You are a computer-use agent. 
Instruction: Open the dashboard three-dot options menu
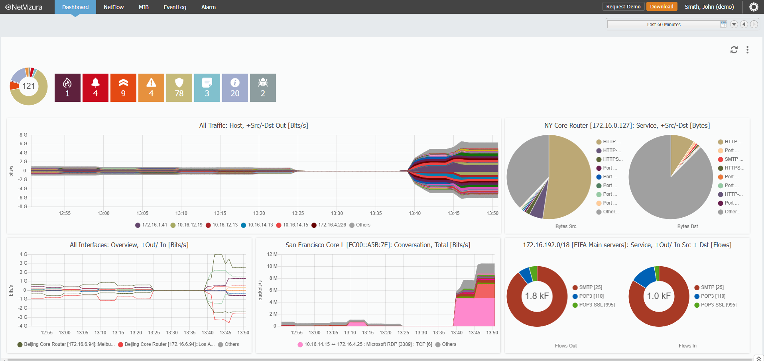tap(747, 50)
